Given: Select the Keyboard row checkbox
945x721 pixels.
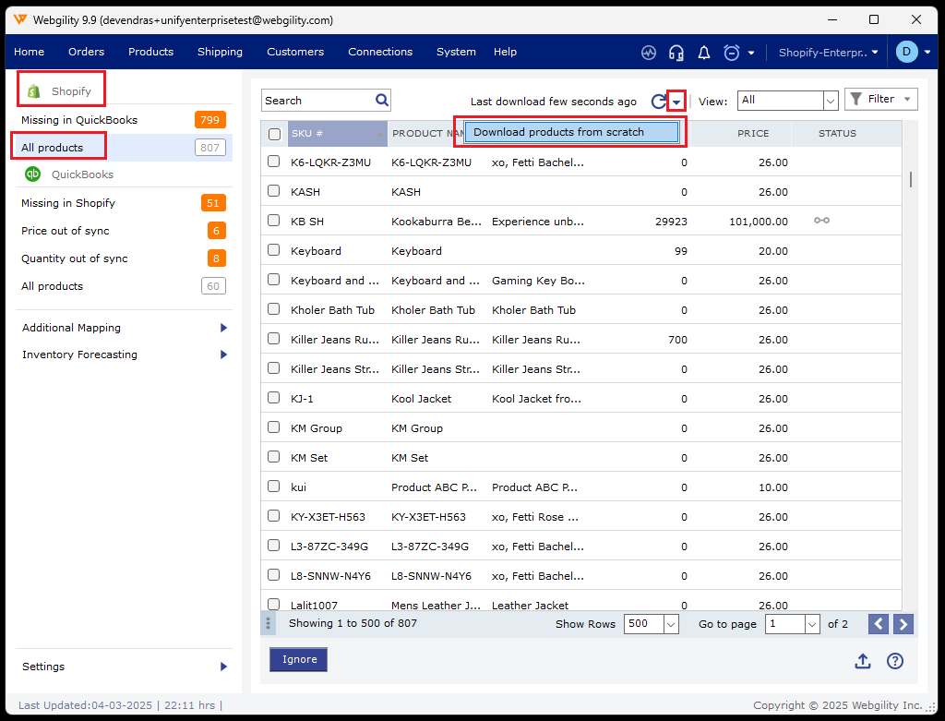Looking at the screenshot, I should click(274, 250).
